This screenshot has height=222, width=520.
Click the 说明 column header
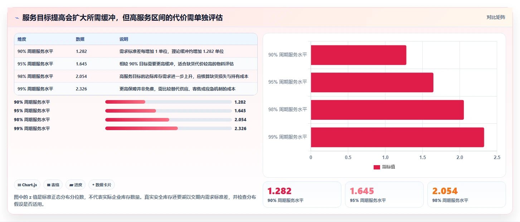[124, 39]
